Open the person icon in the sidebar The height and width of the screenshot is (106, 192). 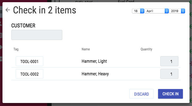coord(1,24)
